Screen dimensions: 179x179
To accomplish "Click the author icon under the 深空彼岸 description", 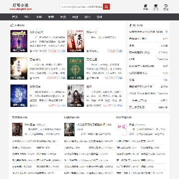I will [31, 105].
